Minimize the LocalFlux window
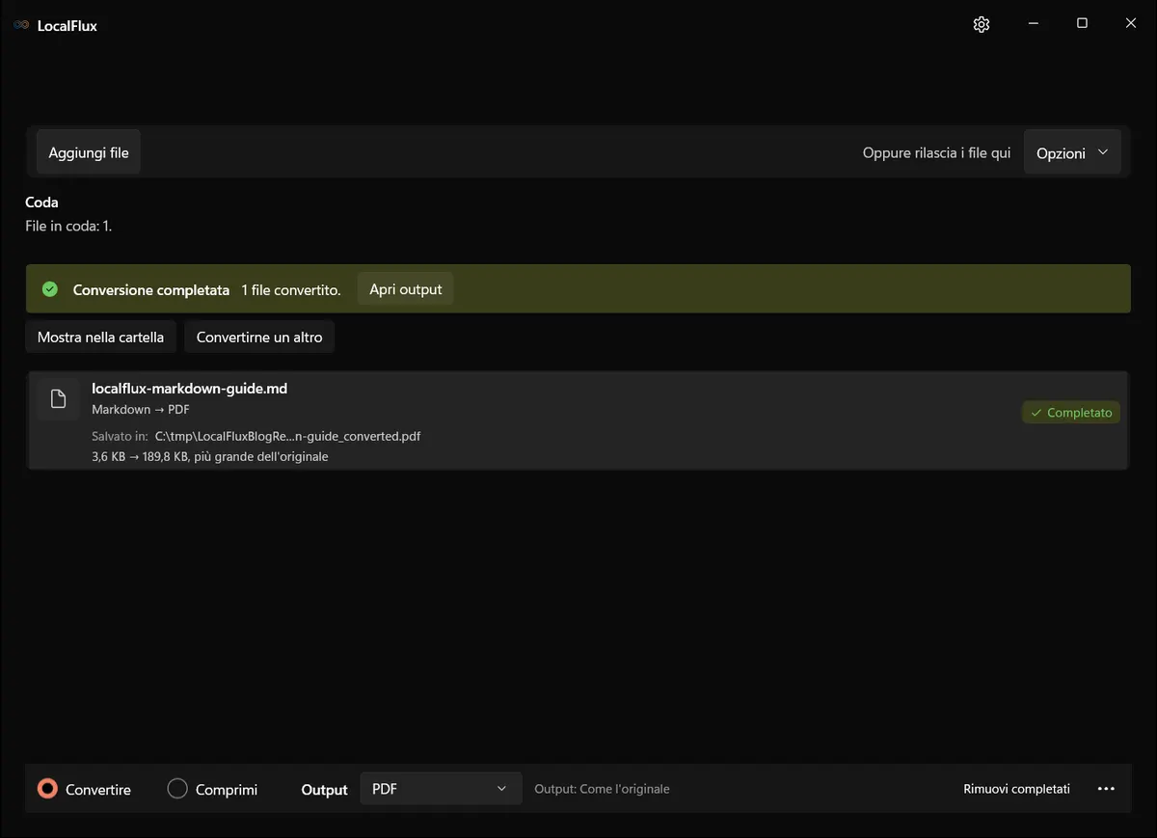Viewport: 1157px width, 838px height. pos(1033,23)
